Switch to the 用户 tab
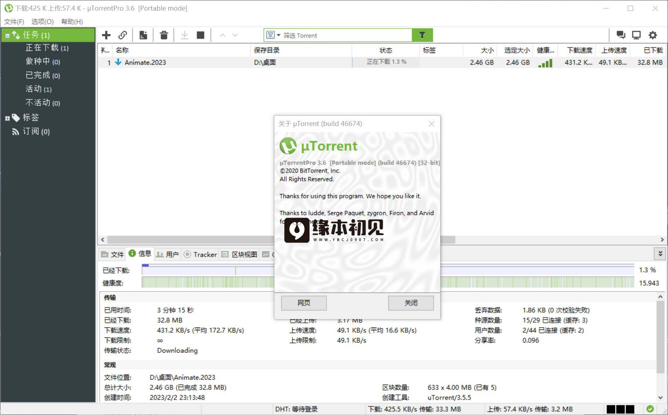The height and width of the screenshot is (415, 668). coord(168,254)
